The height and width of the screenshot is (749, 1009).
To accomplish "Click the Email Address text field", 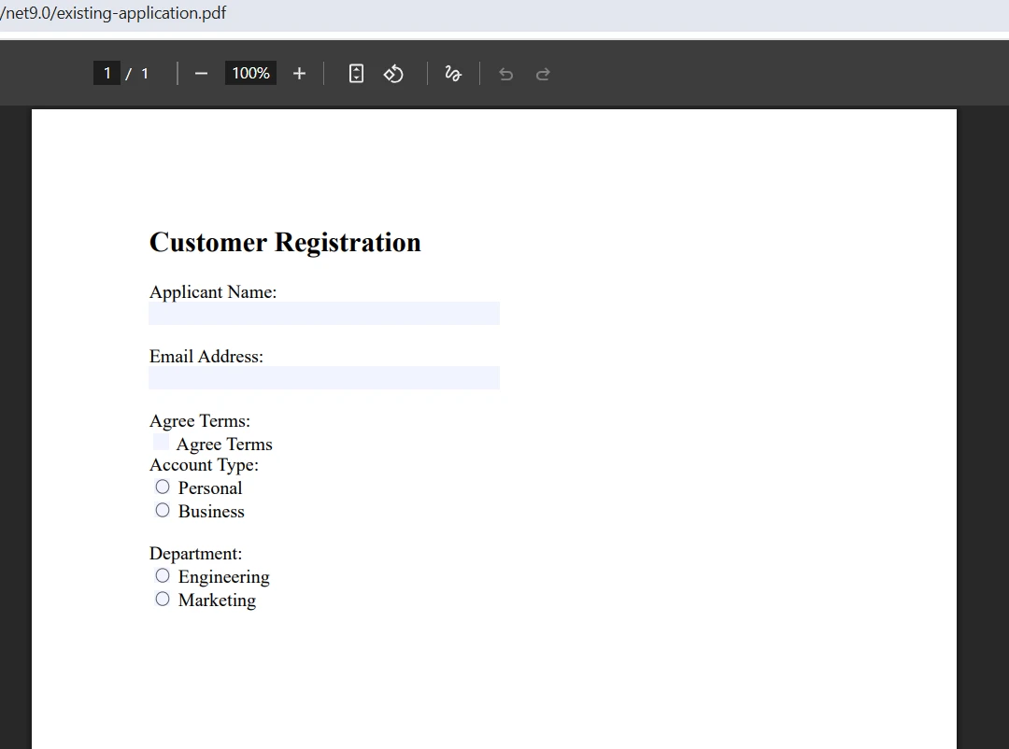I will [x=323, y=377].
